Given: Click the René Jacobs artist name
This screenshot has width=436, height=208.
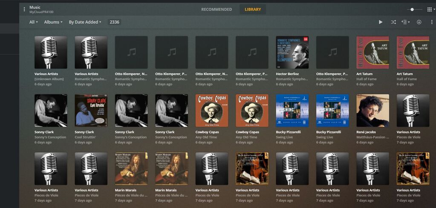Looking at the screenshot, I should (366, 132).
